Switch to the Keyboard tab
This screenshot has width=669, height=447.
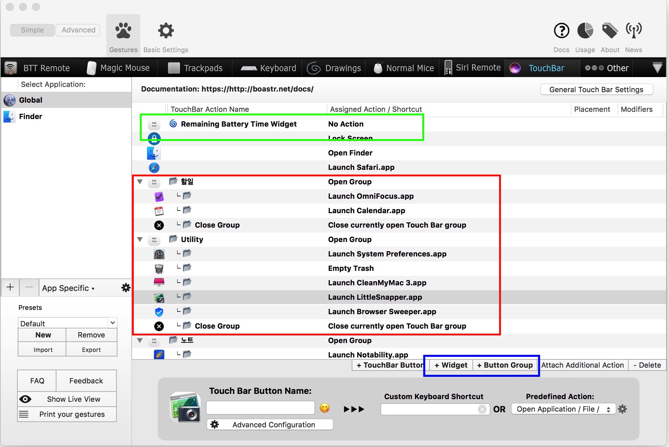268,68
